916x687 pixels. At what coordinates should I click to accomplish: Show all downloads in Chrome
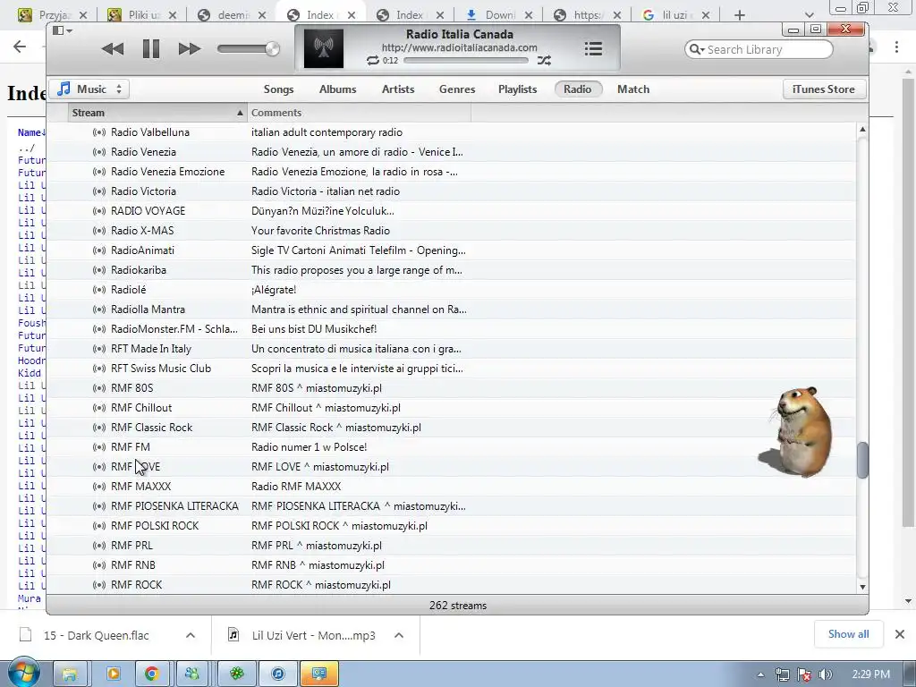pos(848,634)
